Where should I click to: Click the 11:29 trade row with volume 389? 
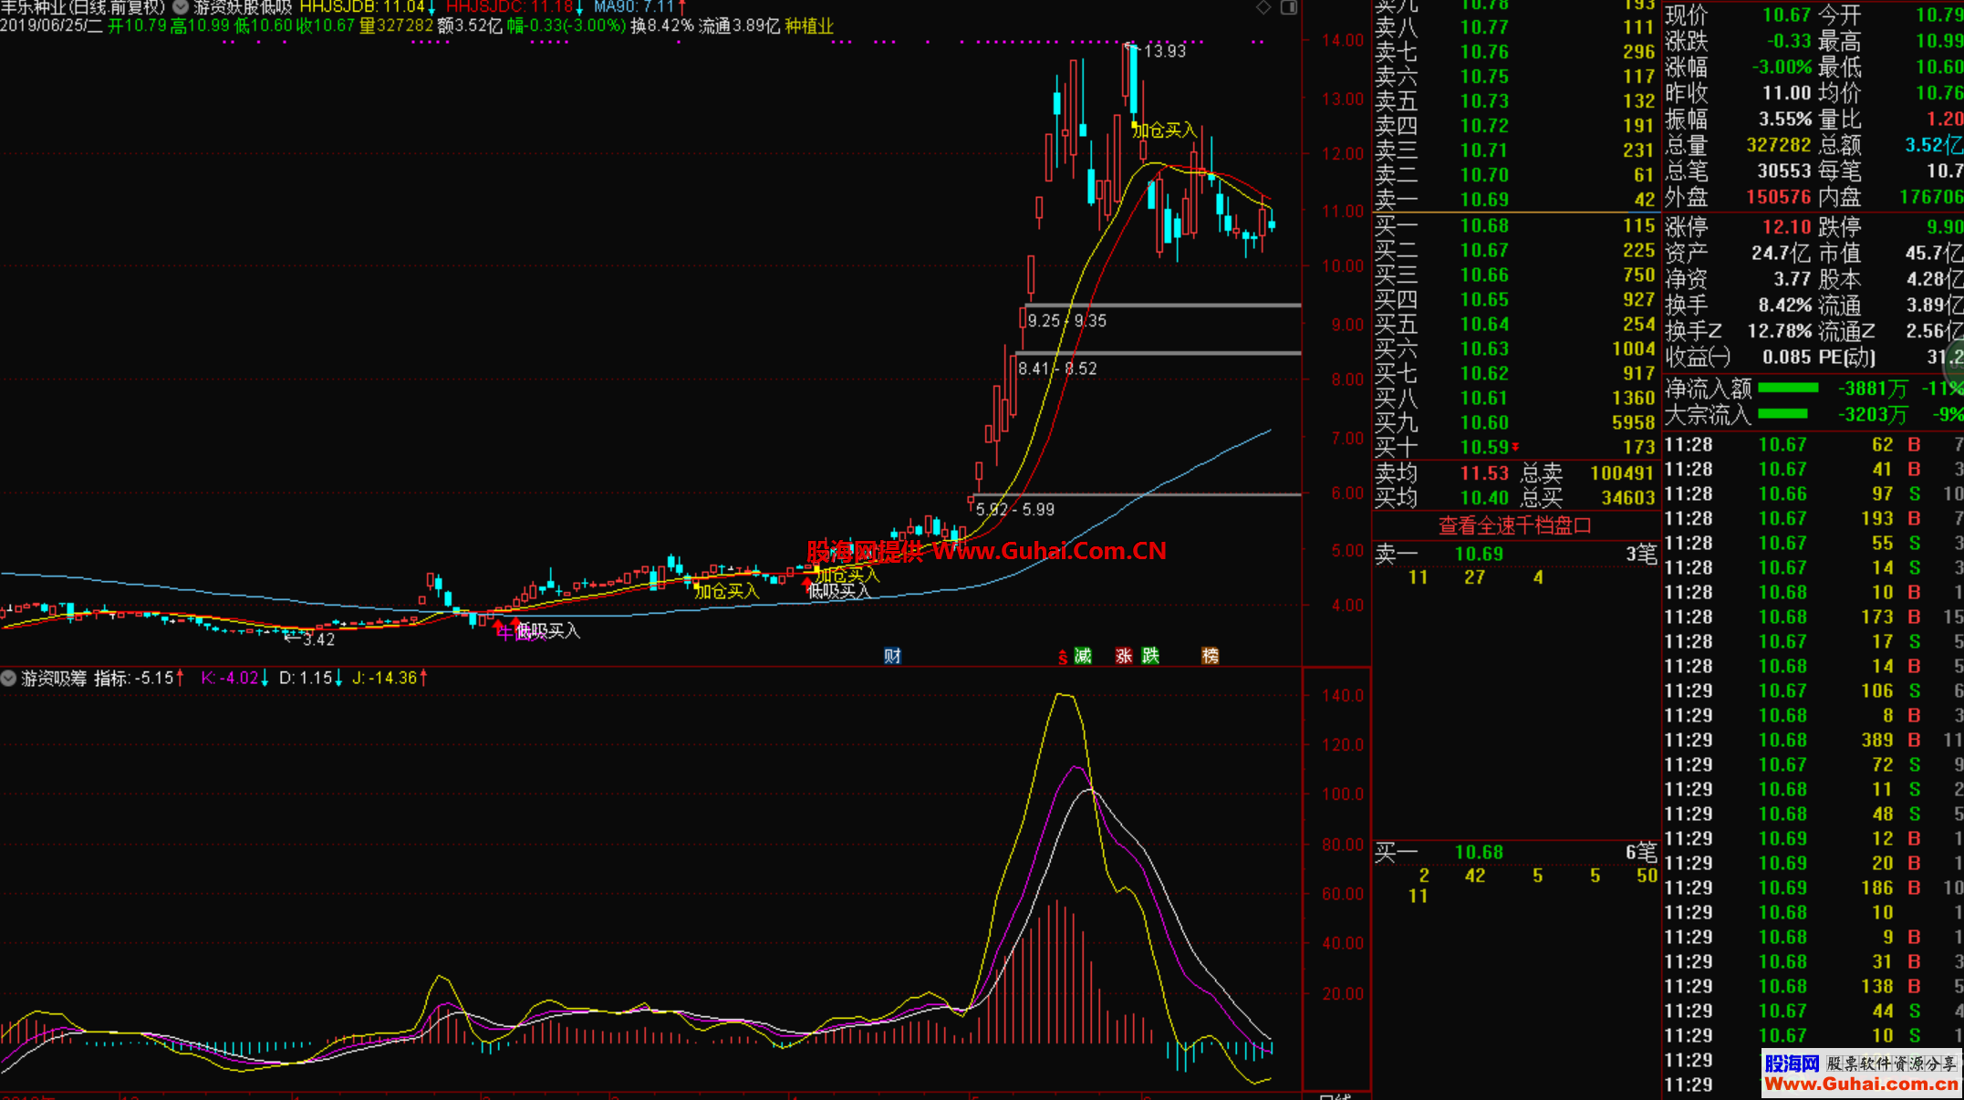pyautogui.click(x=1813, y=740)
